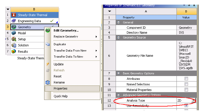
Task: Click the DesignModeler Geometry cell icon
Action: (x=14, y=27)
